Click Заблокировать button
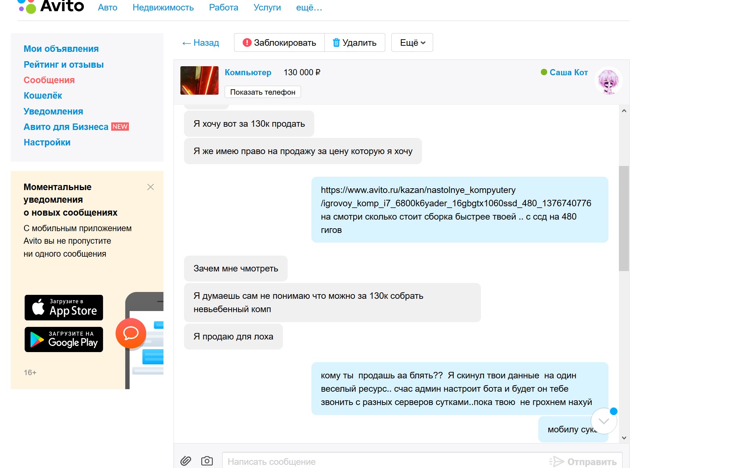This screenshot has width=746, height=468. point(279,43)
